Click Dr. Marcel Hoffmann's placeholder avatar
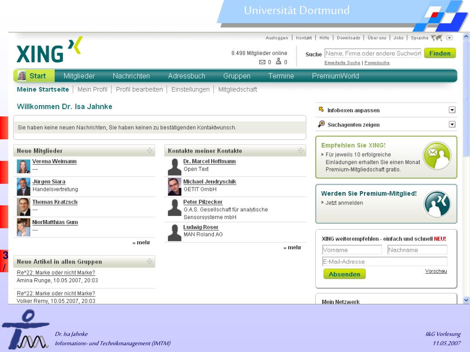470x352 pixels. pyautogui.click(x=174, y=167)
